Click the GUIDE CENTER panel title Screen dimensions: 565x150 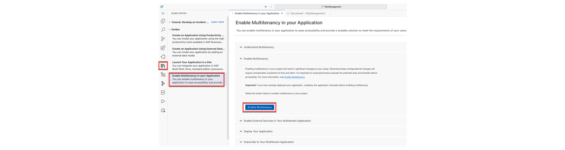(179, 13)
